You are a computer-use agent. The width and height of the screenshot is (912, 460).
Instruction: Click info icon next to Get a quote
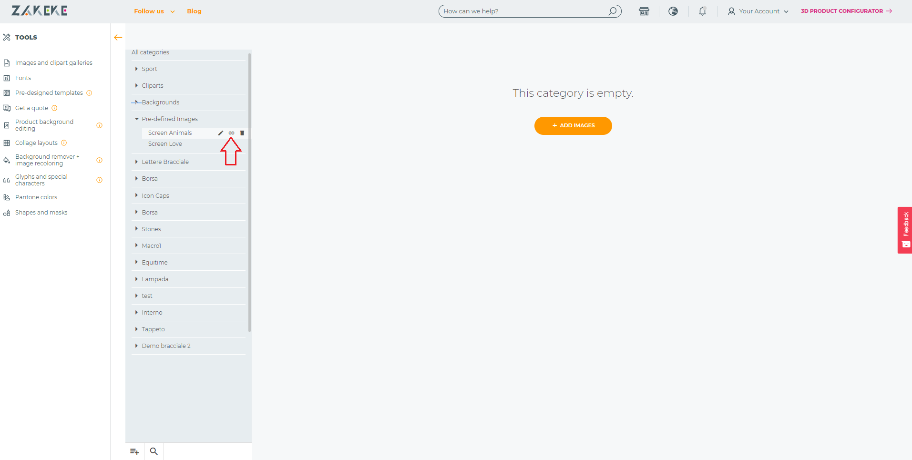pyautogui.click(x=54, y=108)
